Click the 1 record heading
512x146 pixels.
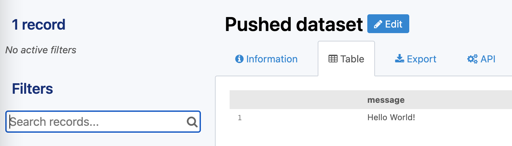[38, 24]
